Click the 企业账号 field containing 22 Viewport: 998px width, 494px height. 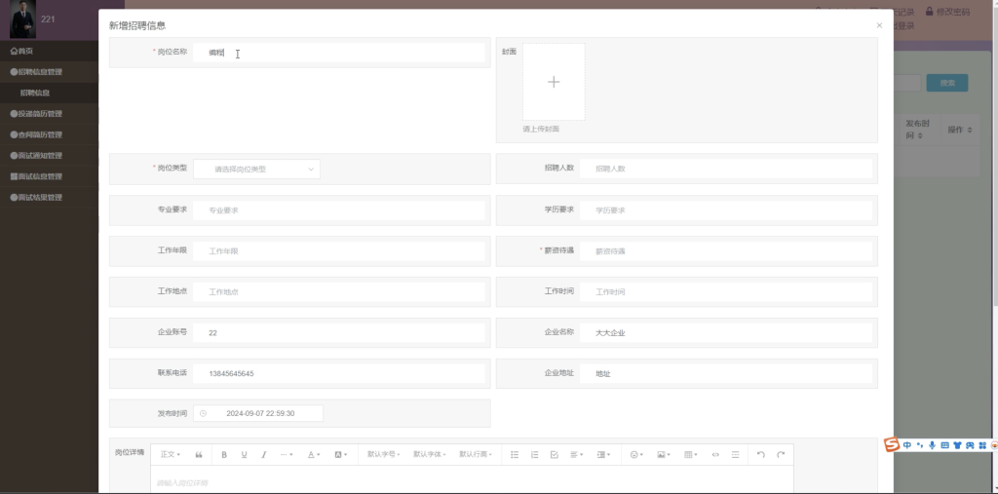[338, 332]
